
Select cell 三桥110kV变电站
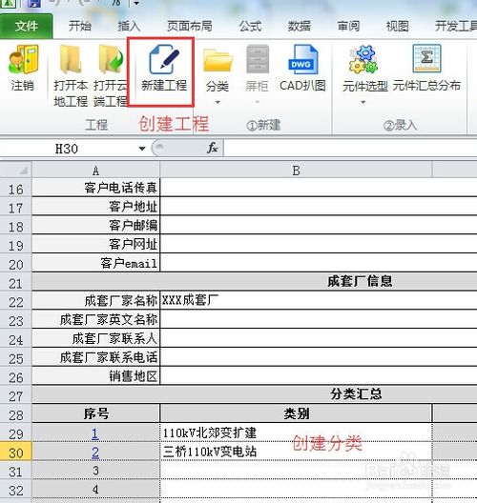(296, 452)
